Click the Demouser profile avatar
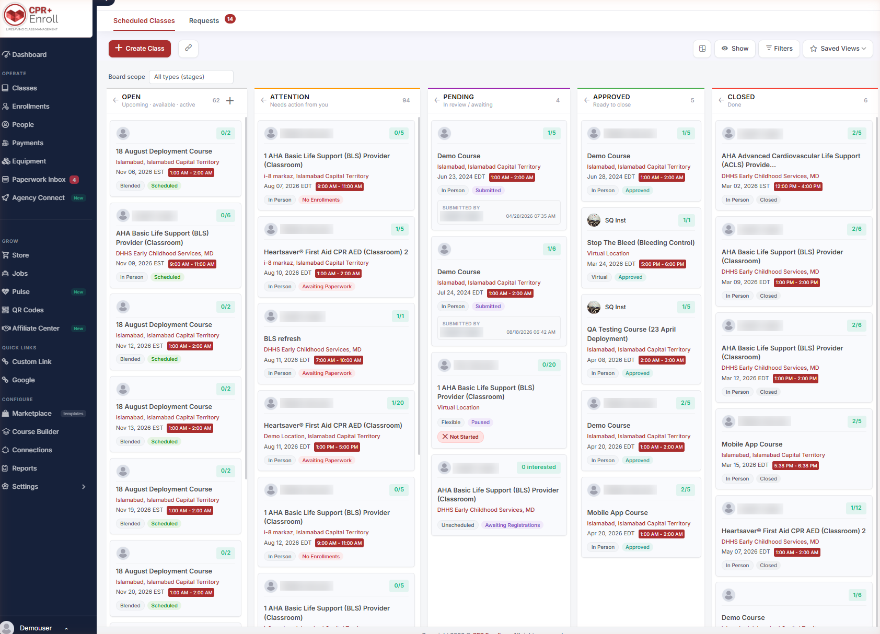 coord(7,628)
